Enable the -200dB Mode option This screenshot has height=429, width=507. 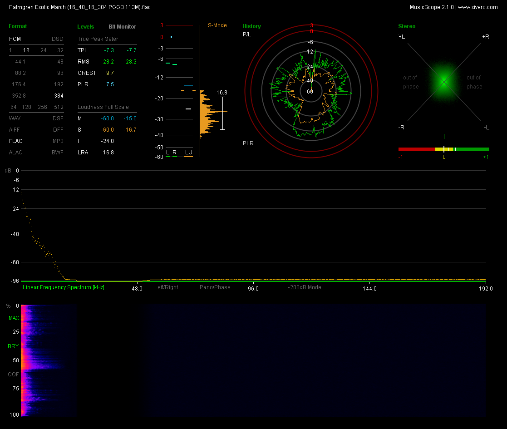tap(305, 287)
